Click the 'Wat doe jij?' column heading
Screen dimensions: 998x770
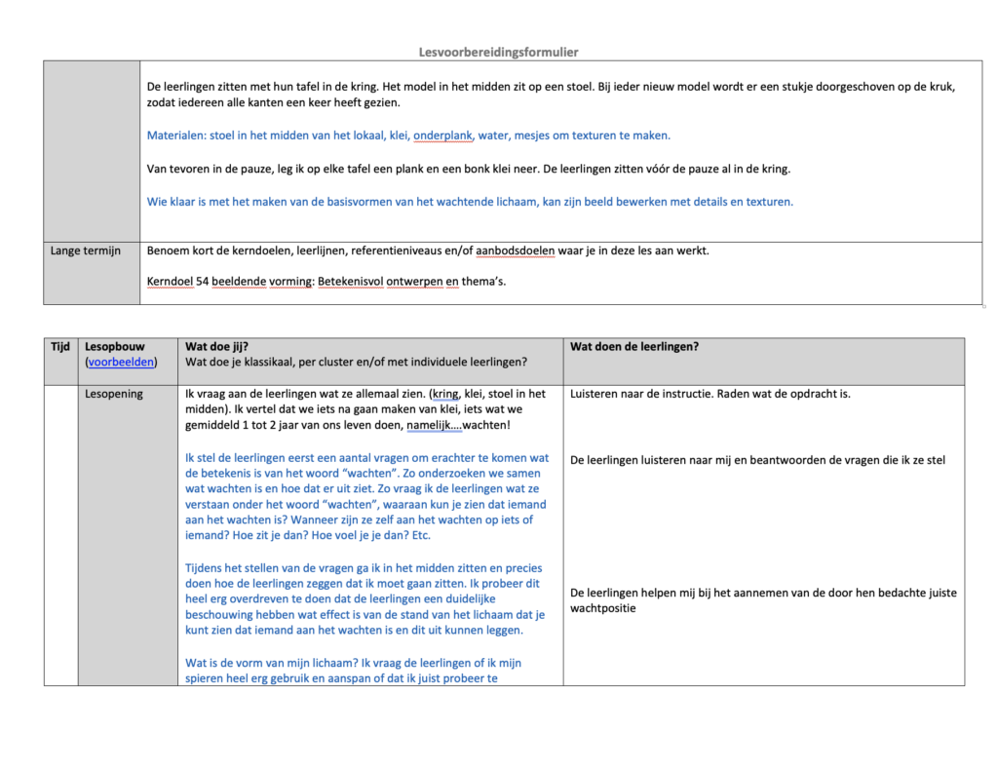coord(216,346)
